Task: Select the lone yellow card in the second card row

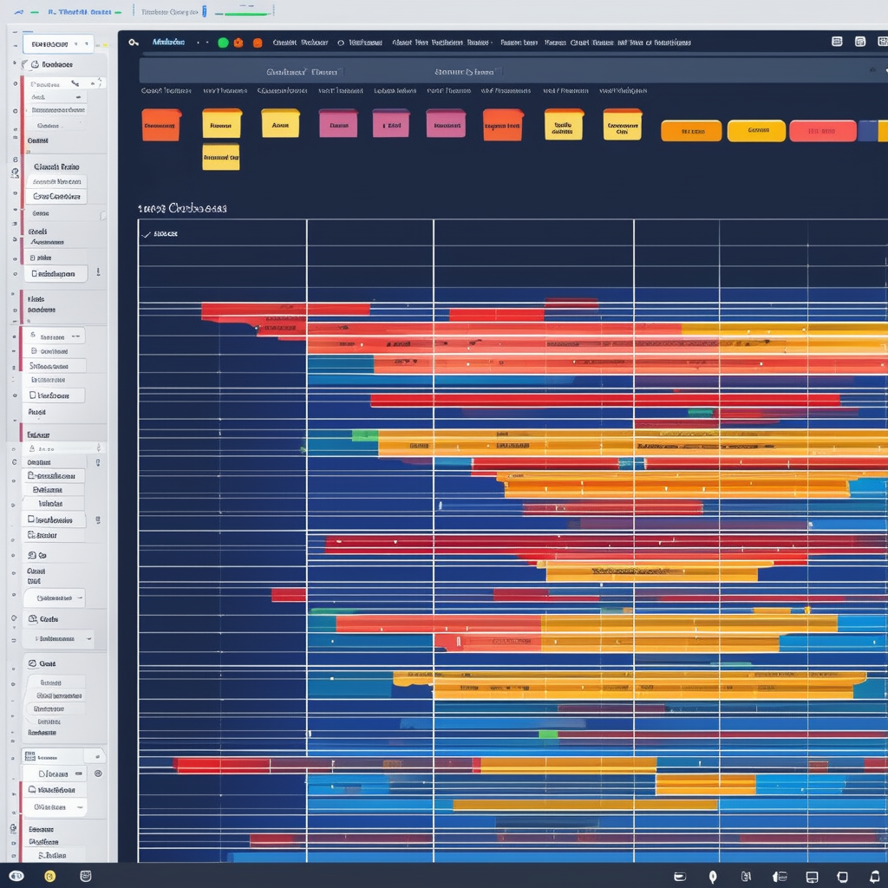Action: point(221,157)
